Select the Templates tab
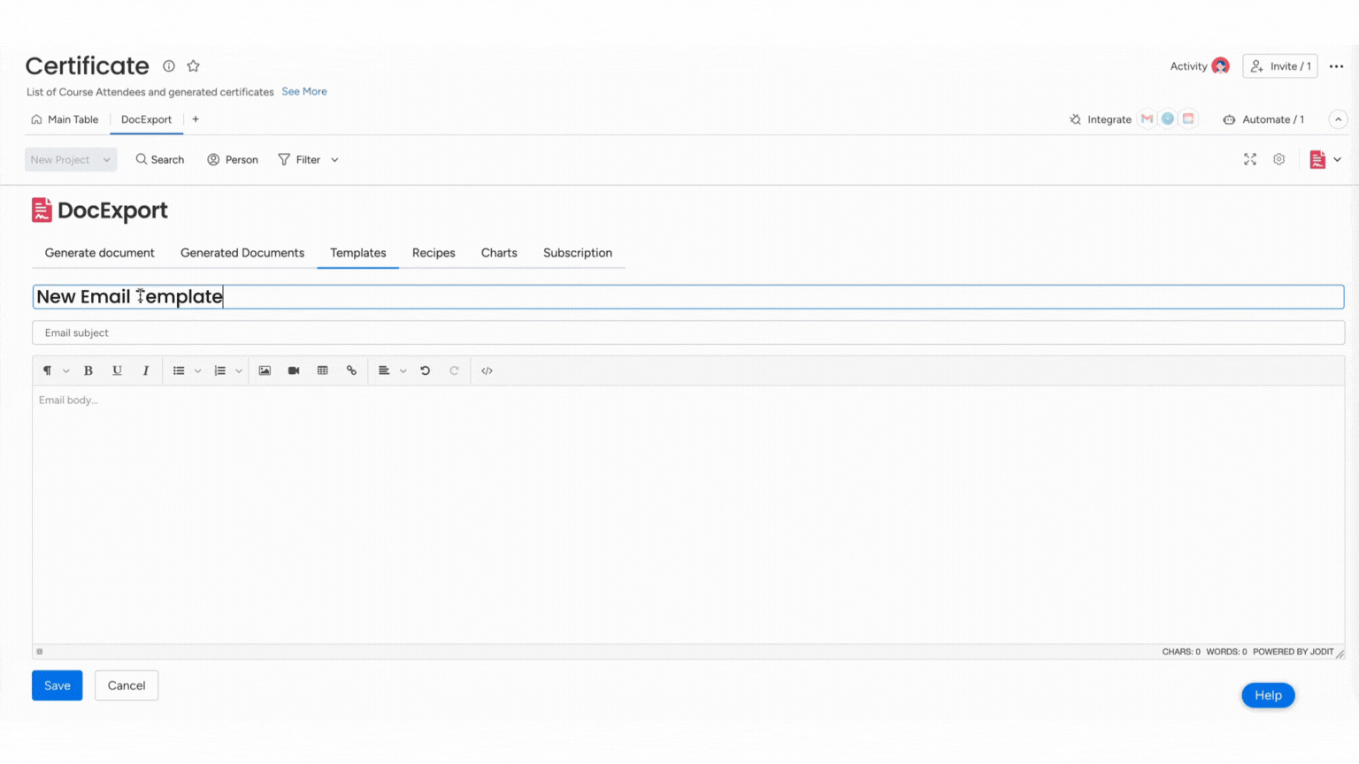Image resolution: width=1359 pixels, height=764 pixels. click(x=358, y=253)
